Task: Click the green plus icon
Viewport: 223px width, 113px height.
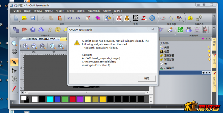Action: pos(180,30)
